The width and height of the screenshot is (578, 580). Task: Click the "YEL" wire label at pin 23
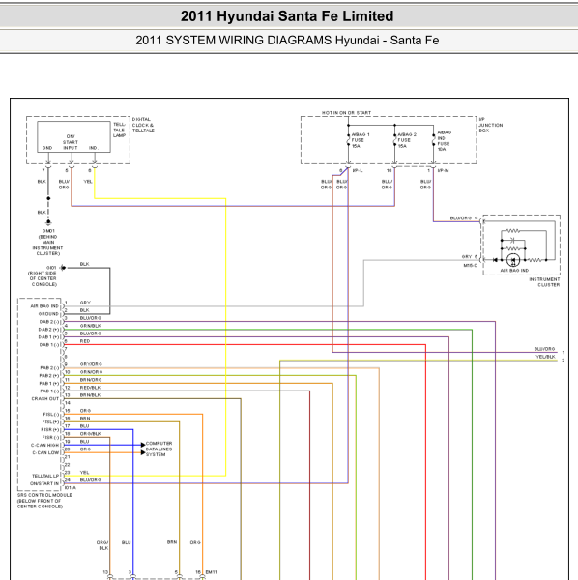tap(84, 473)
